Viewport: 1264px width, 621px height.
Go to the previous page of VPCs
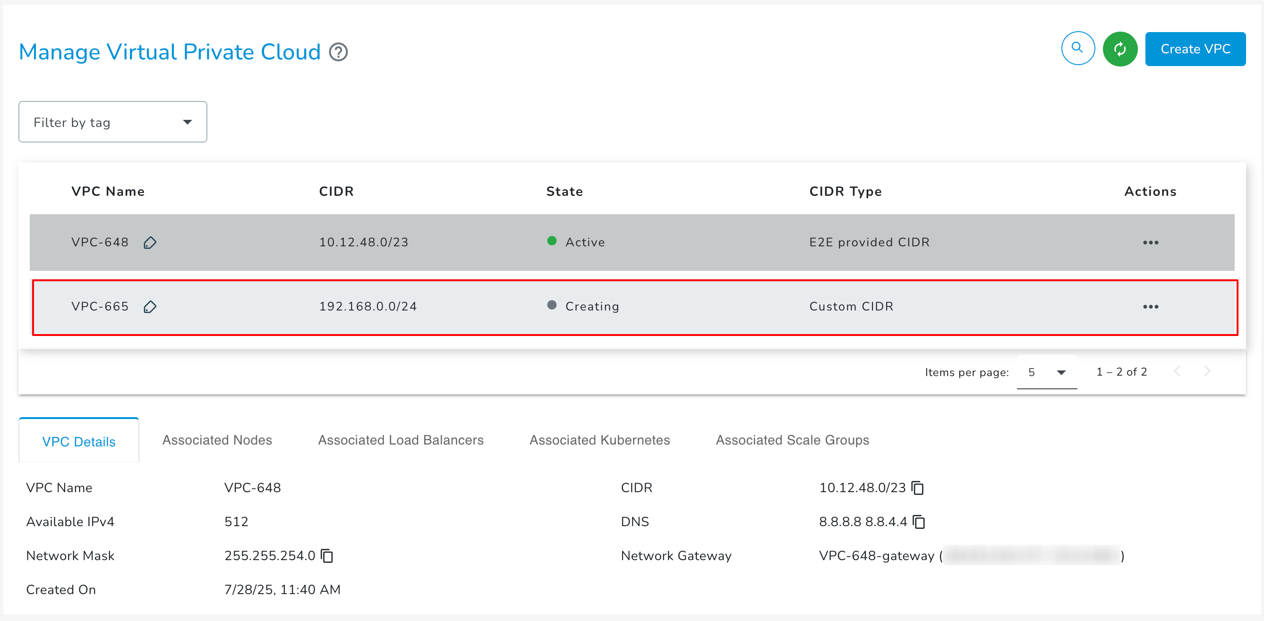(x=1178, y=371)
